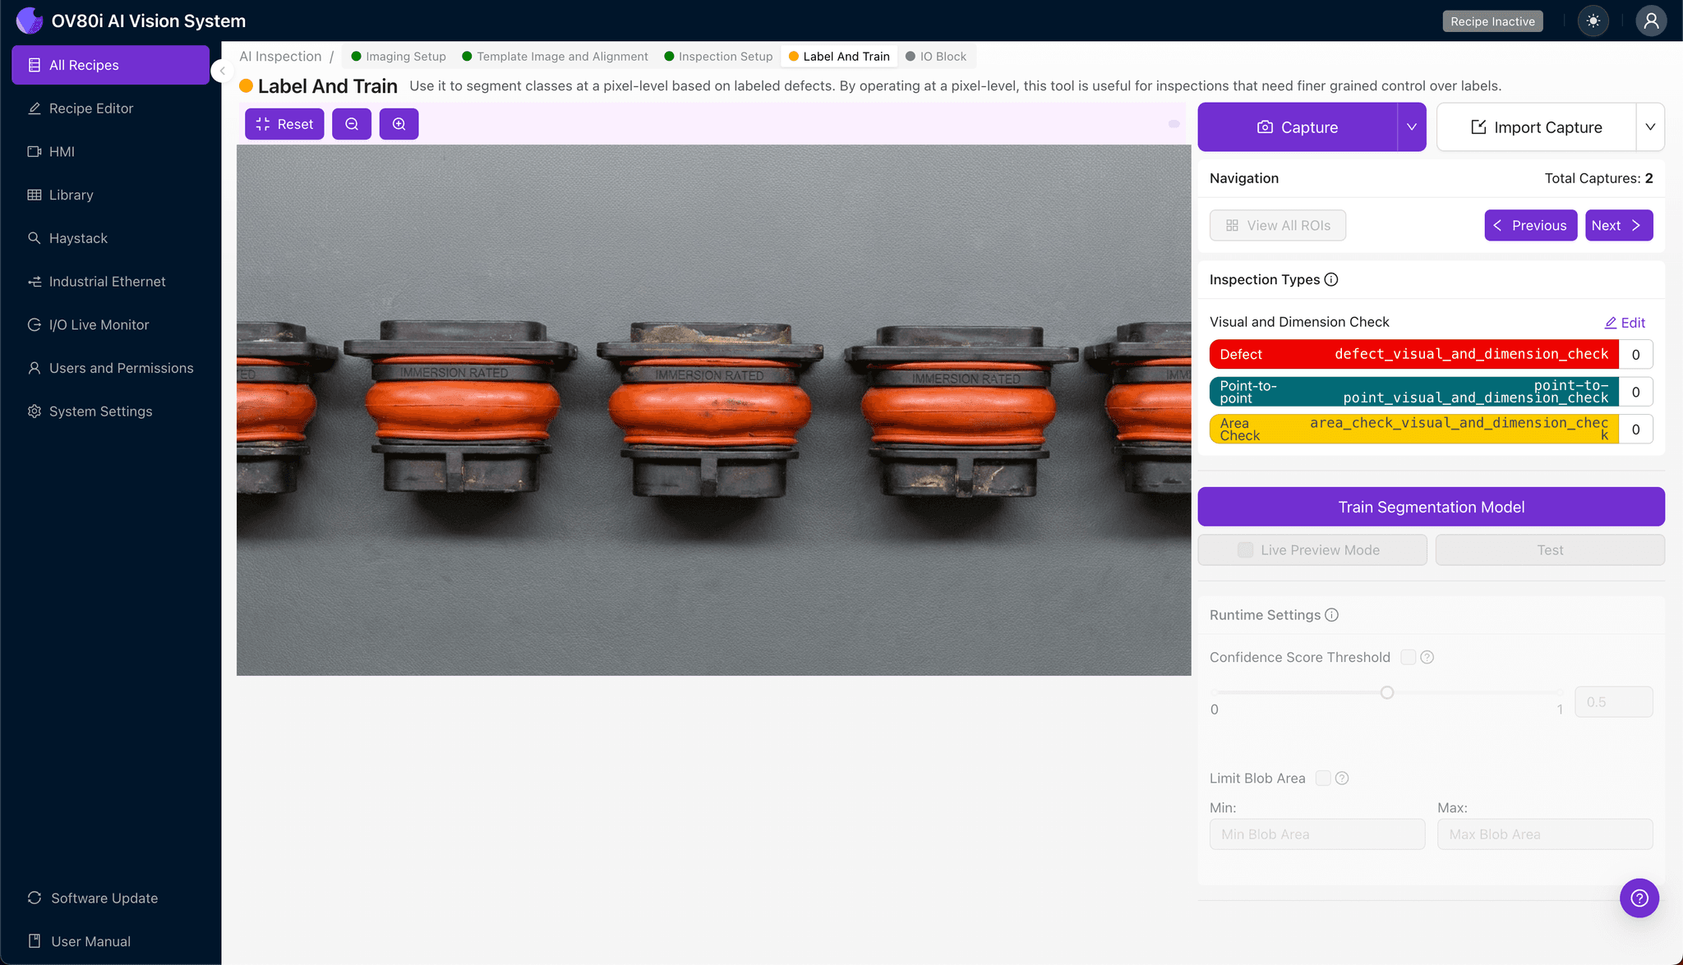Image resolution: width=1683 pixels, height=965 pixels.
Task: Click Train Segmentation Model
Action: (1431, 507)
